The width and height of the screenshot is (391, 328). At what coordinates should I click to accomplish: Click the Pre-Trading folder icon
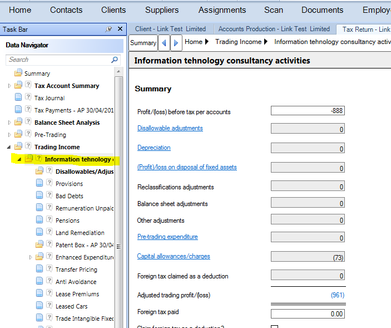point(18,134)
